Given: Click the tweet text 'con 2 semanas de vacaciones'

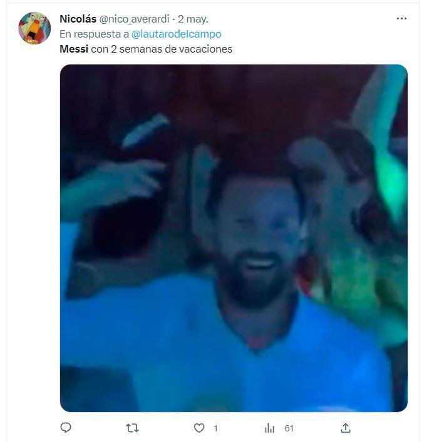Looking at the screenshot, I should click(x=162, y=49).
